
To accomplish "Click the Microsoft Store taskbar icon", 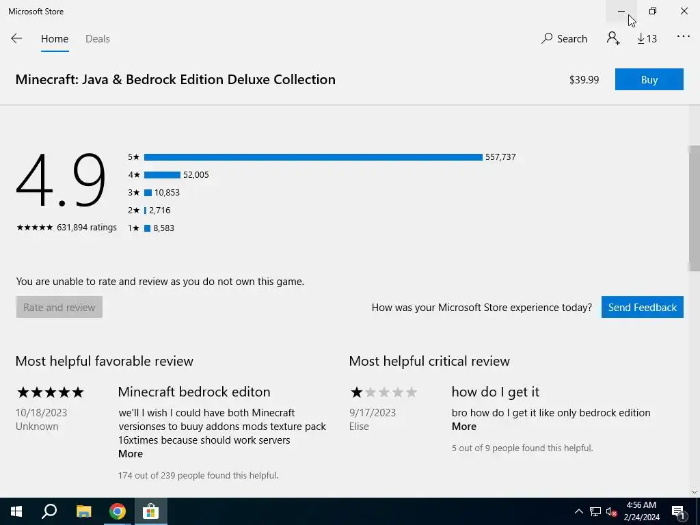I will click(x=151, y=511).
